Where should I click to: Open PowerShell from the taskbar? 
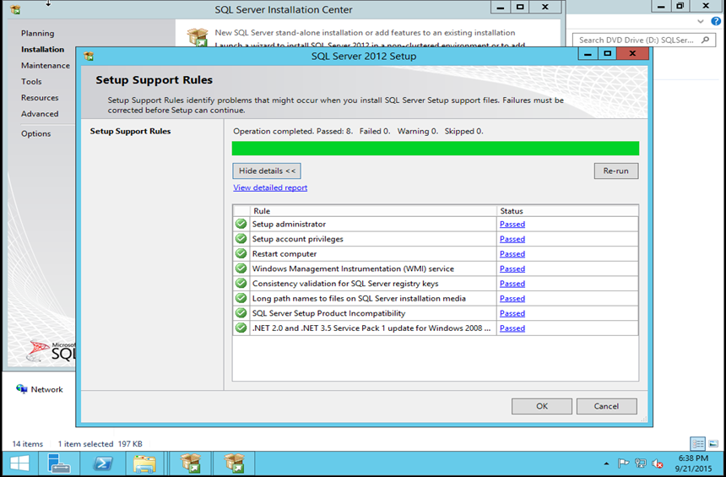coord(103,463)
